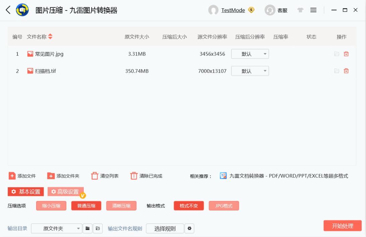Click the 源文件分辨率 column header
Viewport: 366px width, 237px height.
(x=212, y=37)
